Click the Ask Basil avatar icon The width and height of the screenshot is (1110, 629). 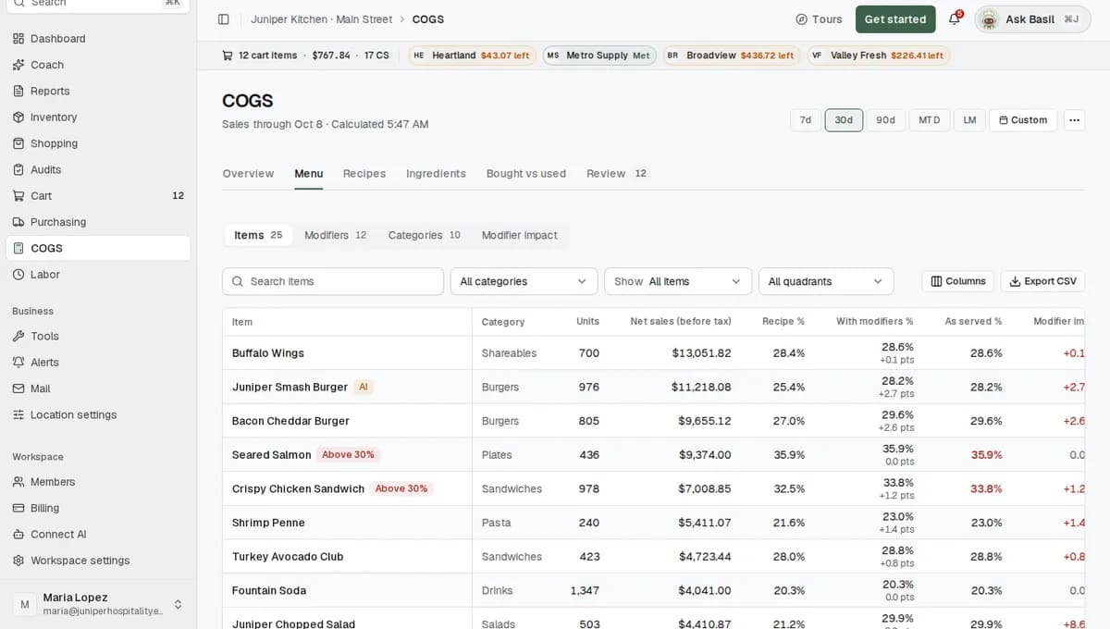pos(989,19)
